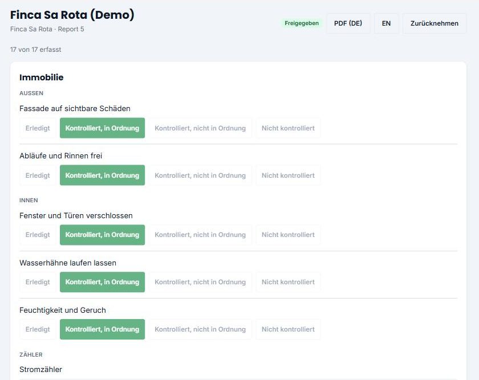The height and width of the screenshot is (380, 479).
Task: Click the AUSSEN group label
Action: (x=31, y=93)
